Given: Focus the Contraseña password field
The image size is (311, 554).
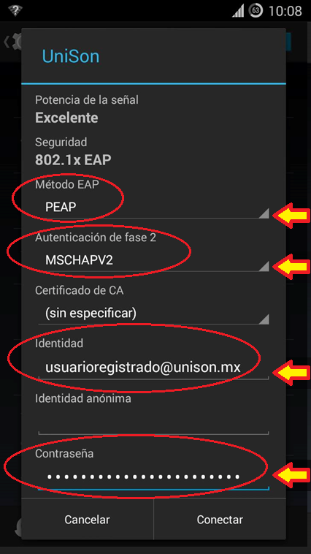Looking at the screenshot, I should tap(153, 478).
